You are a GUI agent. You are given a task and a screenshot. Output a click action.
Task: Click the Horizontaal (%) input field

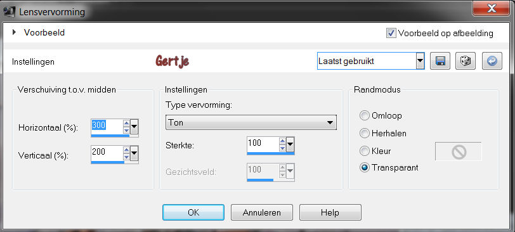[107, 126]
